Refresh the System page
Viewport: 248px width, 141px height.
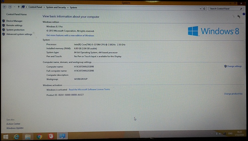(204, 9)
